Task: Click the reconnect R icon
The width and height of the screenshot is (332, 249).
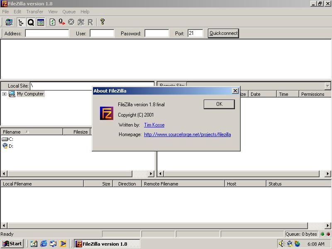Action: 90,22
